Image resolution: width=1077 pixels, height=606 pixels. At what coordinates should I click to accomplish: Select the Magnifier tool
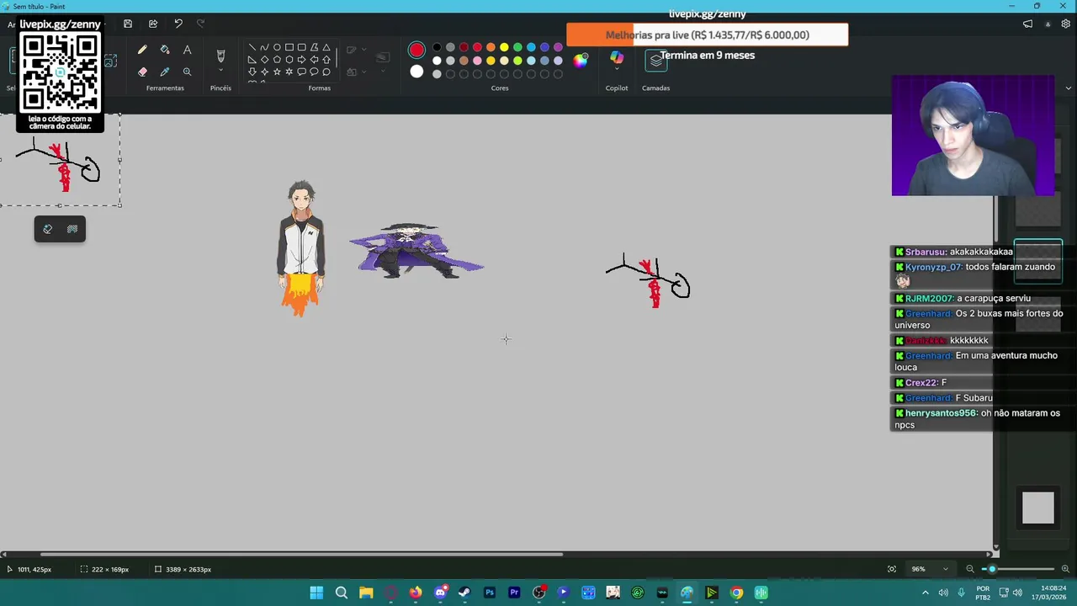(x=187, y=72)
